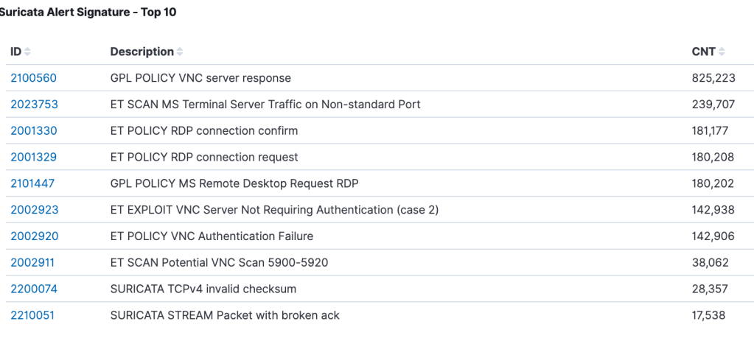Click the ID column header text
The width and height of the screenshot is (754, 355).
15,52
